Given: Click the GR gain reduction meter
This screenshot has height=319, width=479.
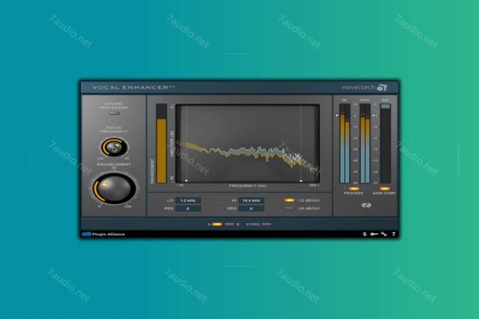Looking at the screenshot, I should tap(386, 144).
